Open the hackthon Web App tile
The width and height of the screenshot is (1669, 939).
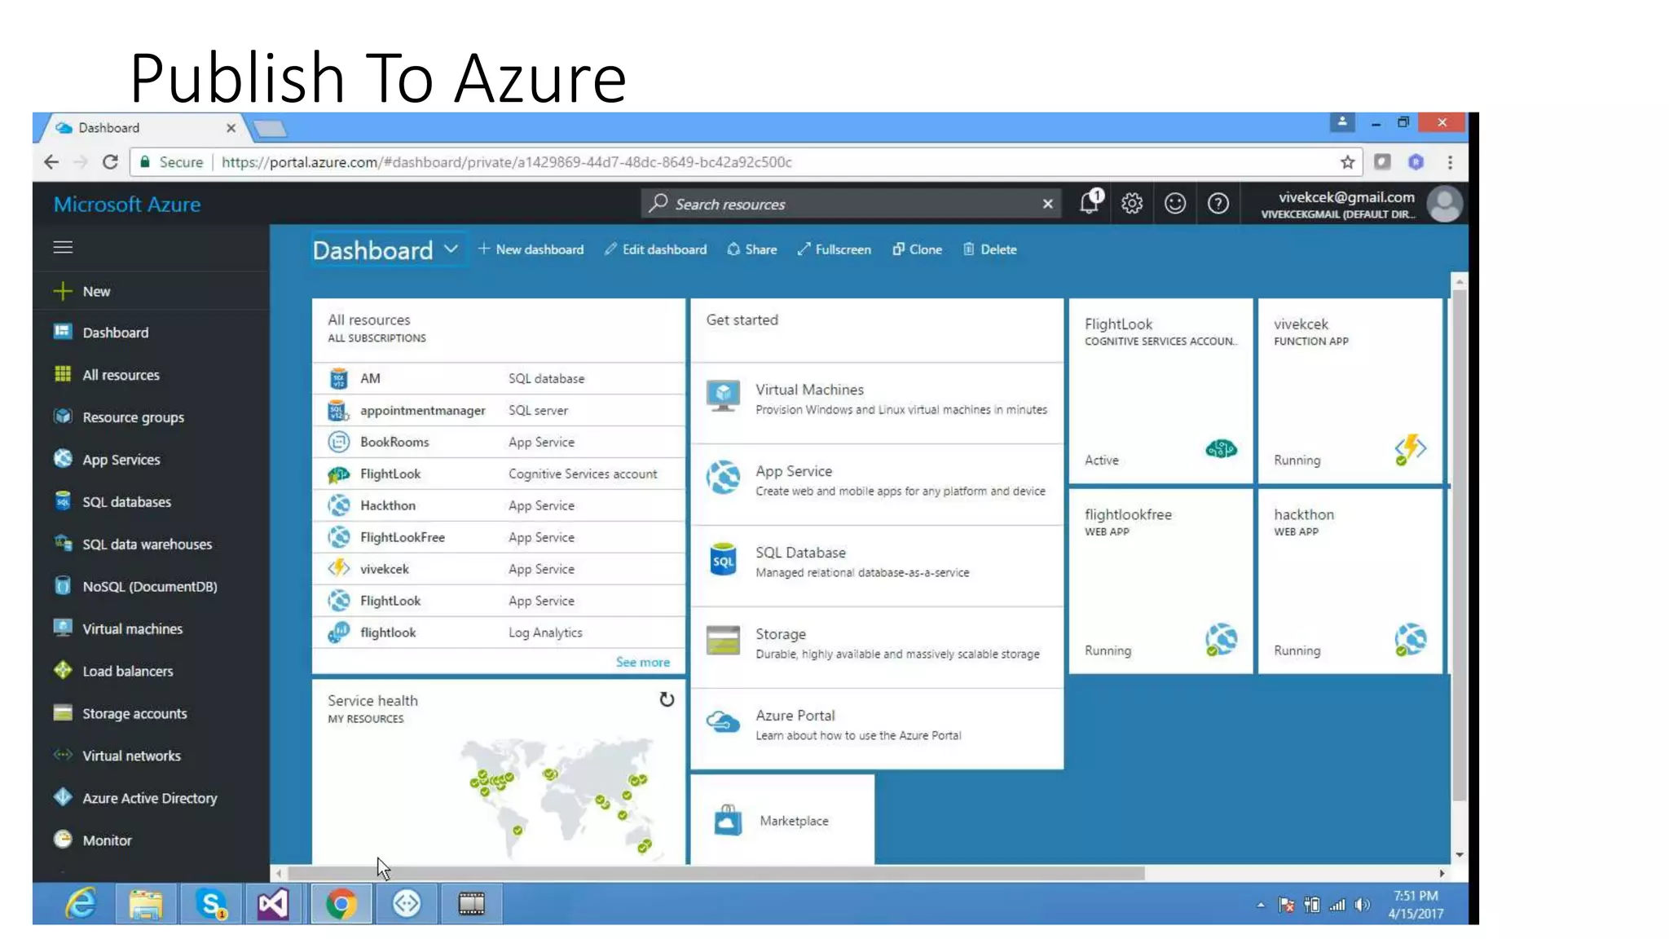pos(1350,581)
